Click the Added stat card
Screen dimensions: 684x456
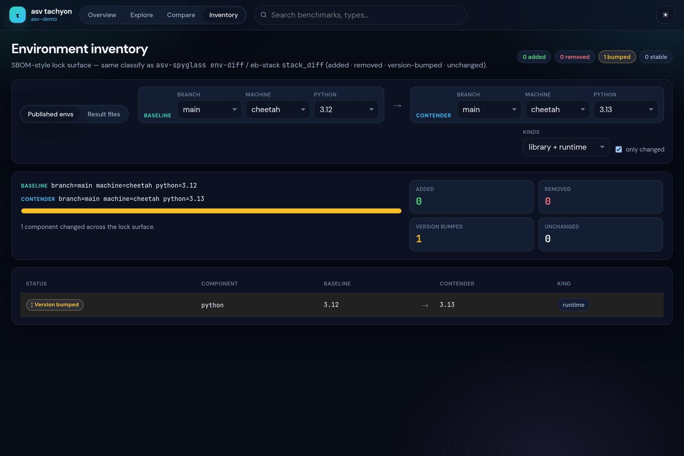(472, 197)
